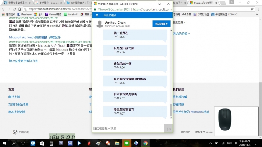This screenshot has height=147, width=262.
Task: Open Adobe After Effects from taskbar
Action: click(61, 143)
